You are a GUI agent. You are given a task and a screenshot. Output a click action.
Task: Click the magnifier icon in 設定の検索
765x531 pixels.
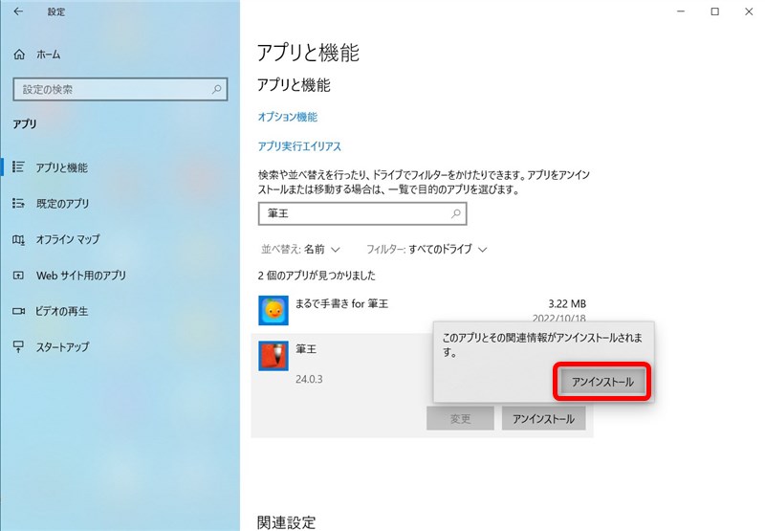click(217, 89)
